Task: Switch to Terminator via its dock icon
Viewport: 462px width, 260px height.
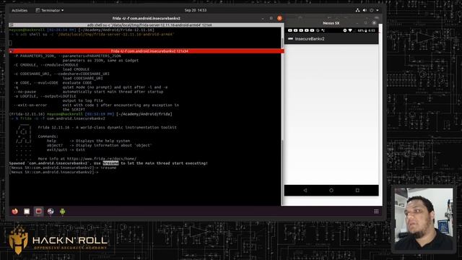Action: [x=38, y=212]
